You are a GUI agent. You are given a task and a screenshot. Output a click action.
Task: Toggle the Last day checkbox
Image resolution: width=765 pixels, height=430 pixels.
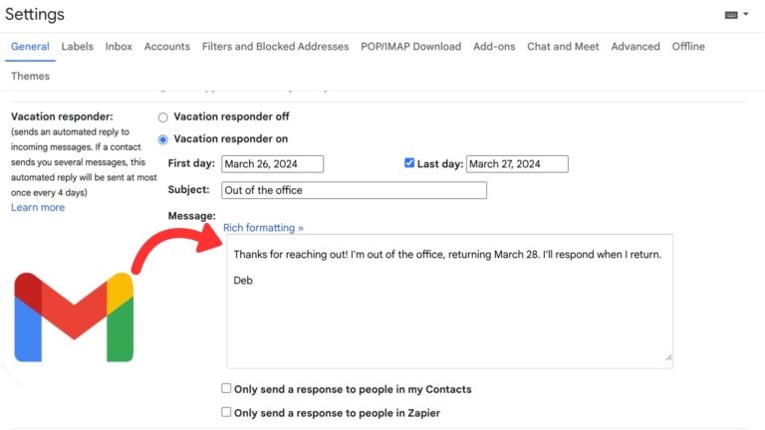409,163
